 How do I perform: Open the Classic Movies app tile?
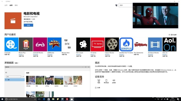[112, 44]
